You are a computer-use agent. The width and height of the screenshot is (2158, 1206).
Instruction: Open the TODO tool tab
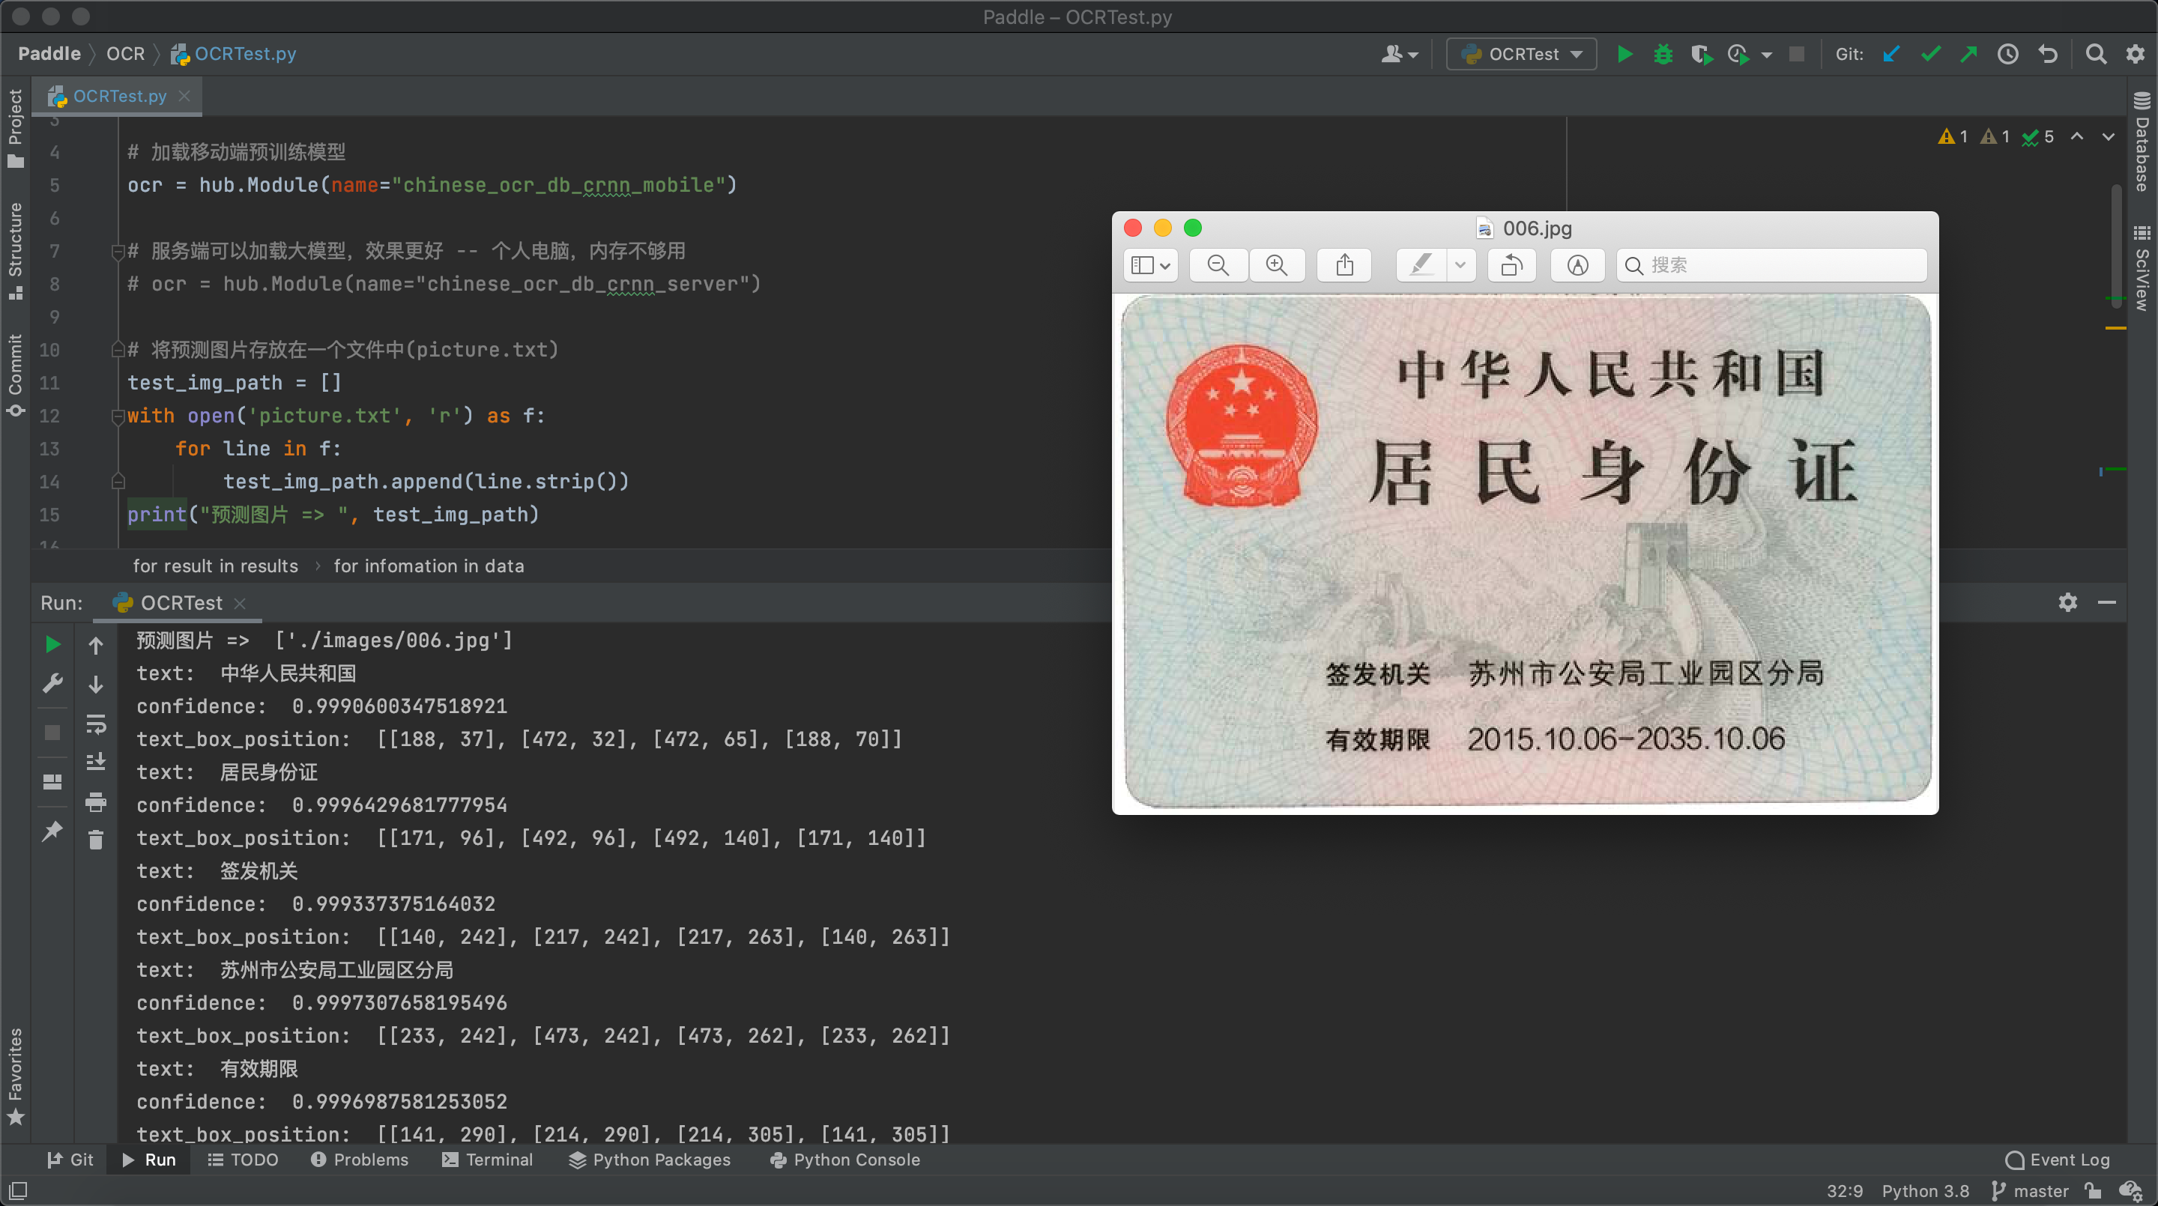(243, 1160)
